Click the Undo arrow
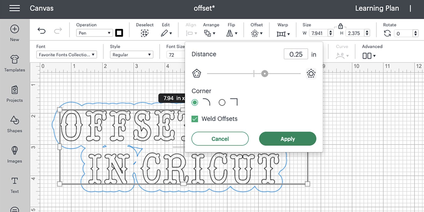The image size is (424, 212). [x=42, y=31]
